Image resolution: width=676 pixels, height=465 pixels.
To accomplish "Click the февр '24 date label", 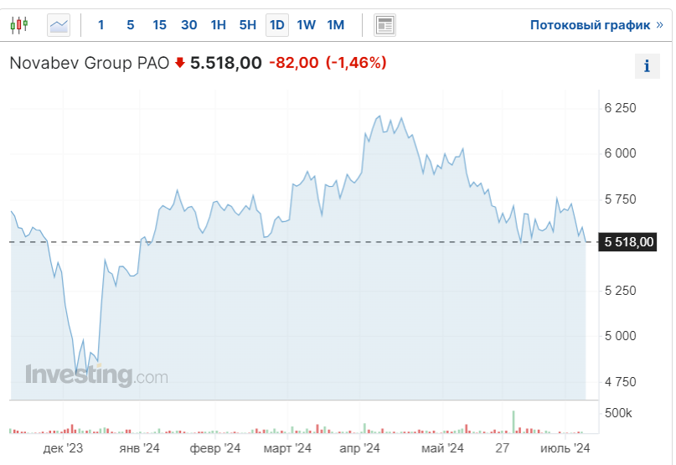I will click(x=214, y=448).
